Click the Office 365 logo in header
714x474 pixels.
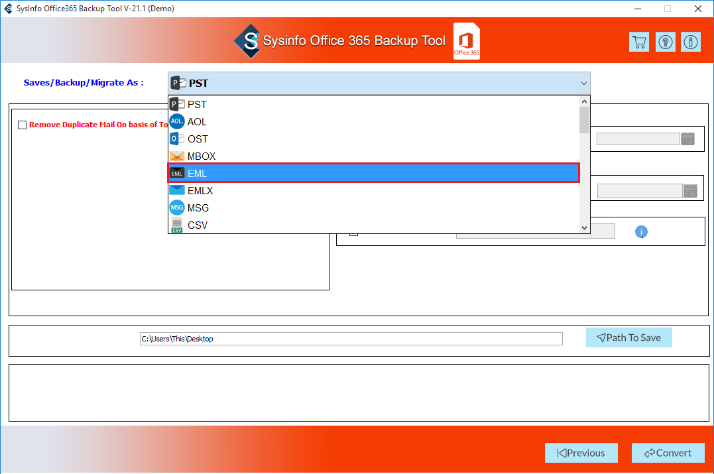coord(467,42)
